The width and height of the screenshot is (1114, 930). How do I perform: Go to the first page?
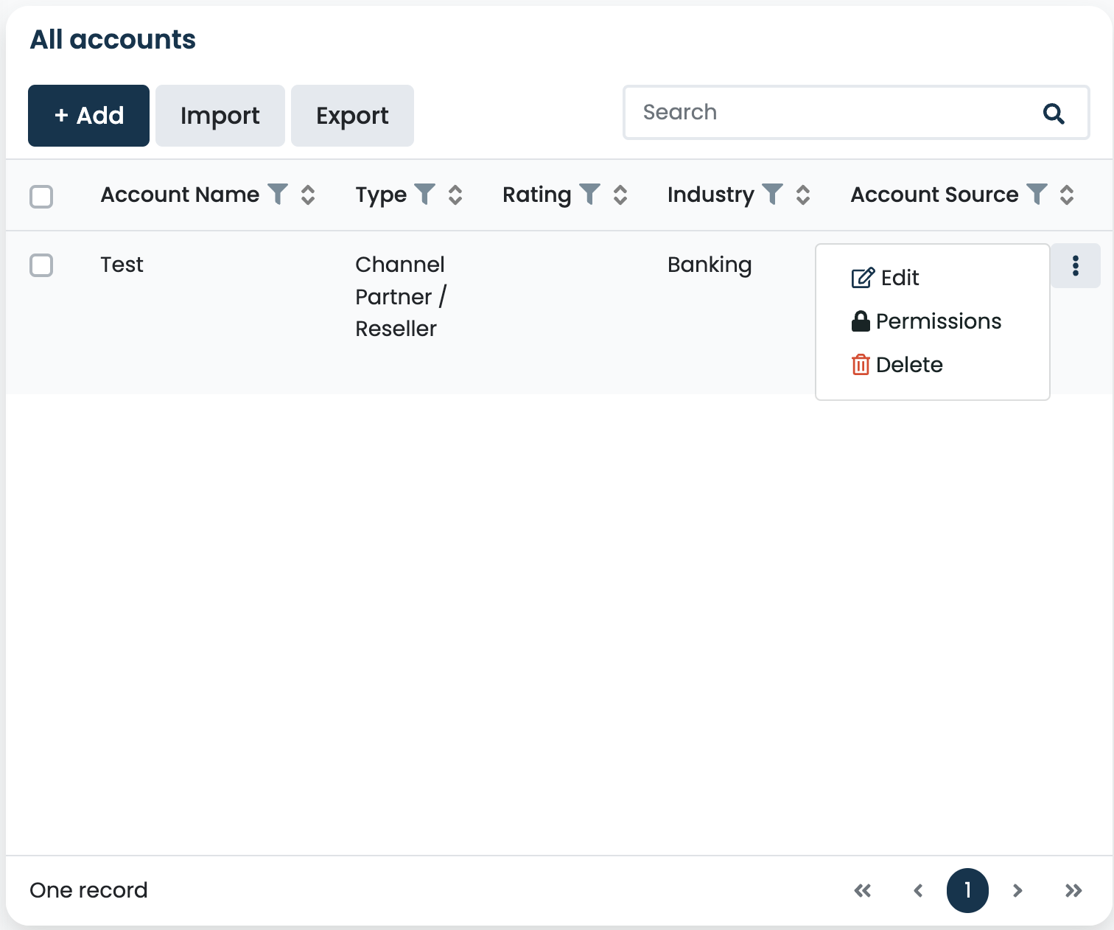[x=863, y=890]
